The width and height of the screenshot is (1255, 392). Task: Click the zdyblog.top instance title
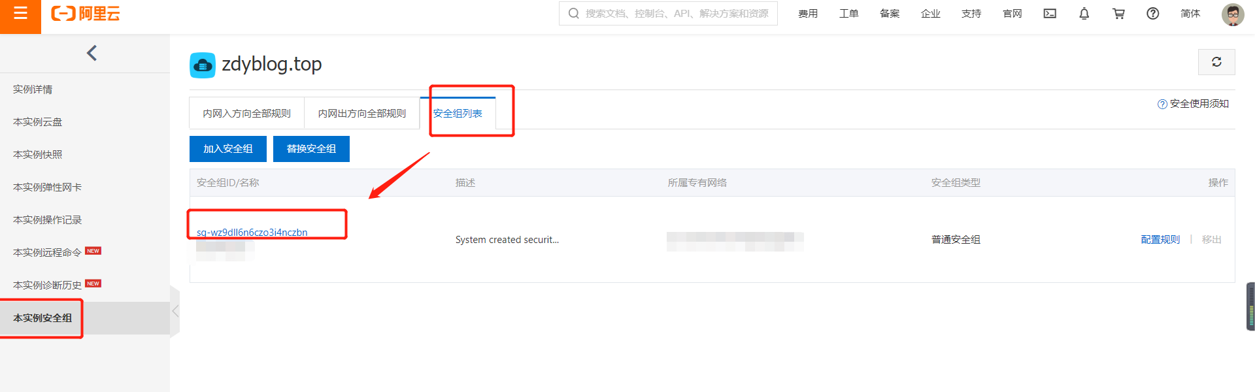tap(272, 64)
